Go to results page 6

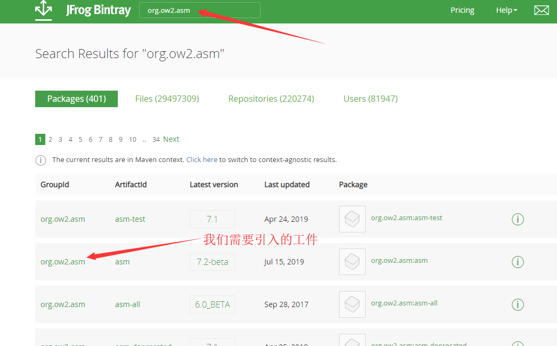pos(91,140)
